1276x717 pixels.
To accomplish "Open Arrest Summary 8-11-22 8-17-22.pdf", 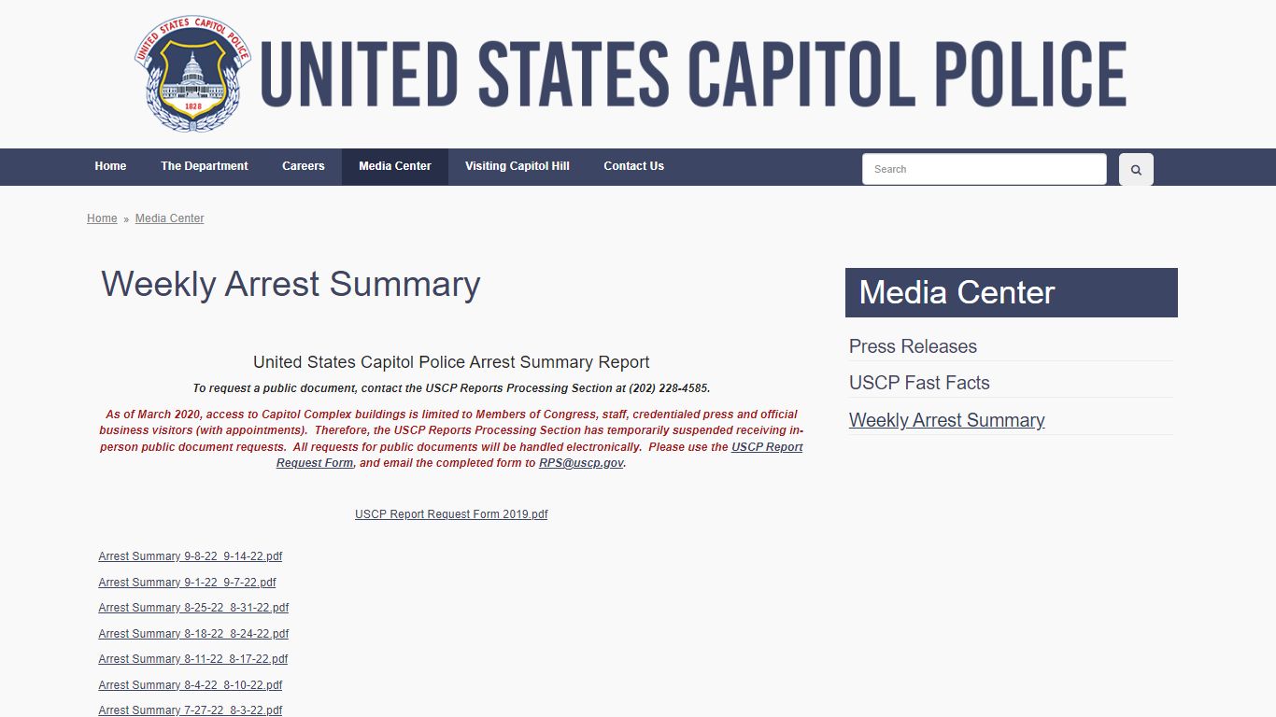I will click(193, 659).
